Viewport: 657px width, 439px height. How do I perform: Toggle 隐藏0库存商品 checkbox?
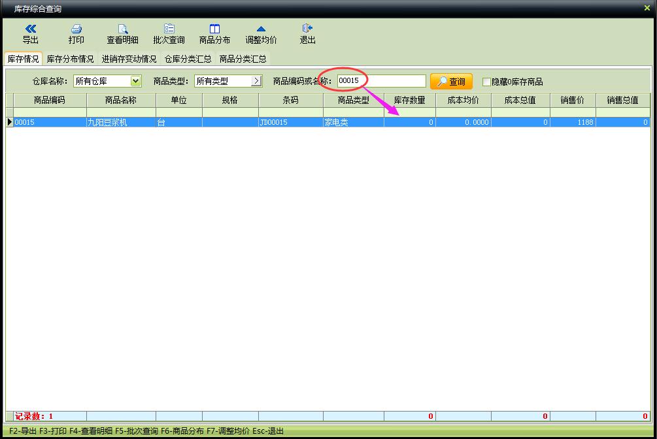click(x=486, y=82)
